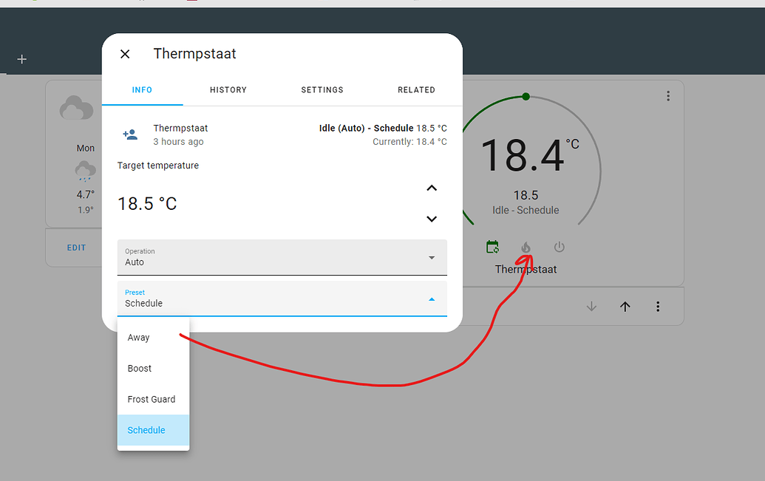Open the three-dot menu on the thermostat card

click(x=667, y=96)
